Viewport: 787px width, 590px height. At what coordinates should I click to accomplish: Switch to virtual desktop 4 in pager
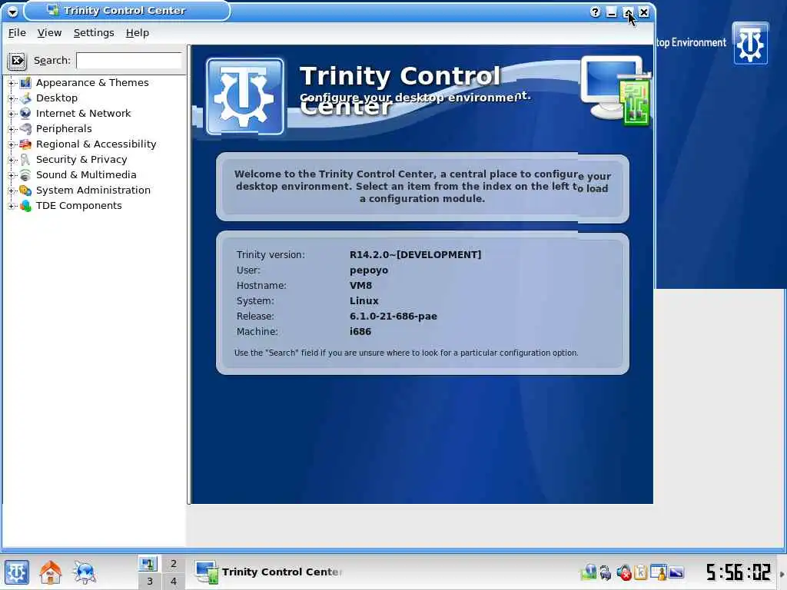[x=173, y=582]
